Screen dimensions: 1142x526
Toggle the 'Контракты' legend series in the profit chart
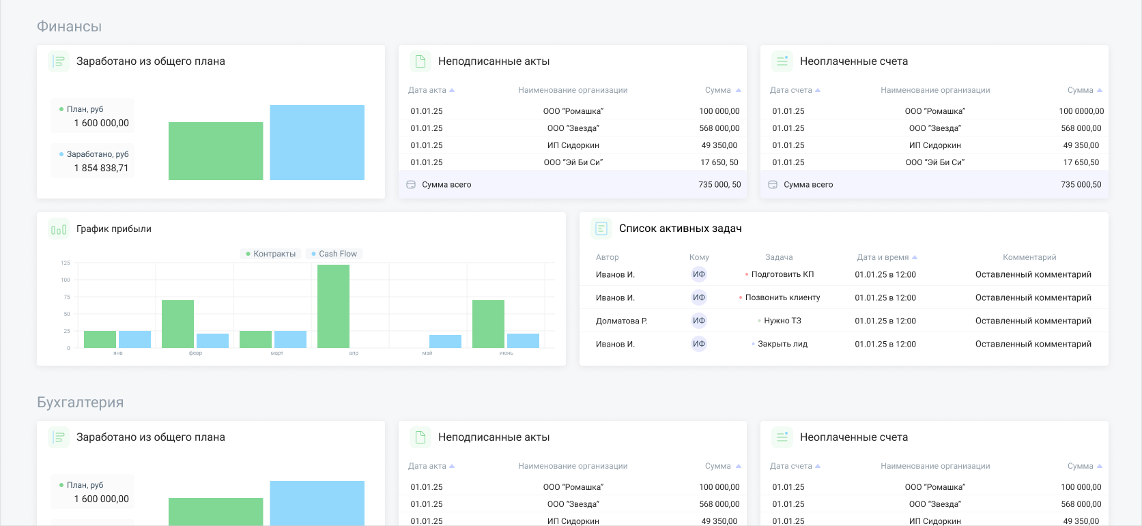pos(271,254)
